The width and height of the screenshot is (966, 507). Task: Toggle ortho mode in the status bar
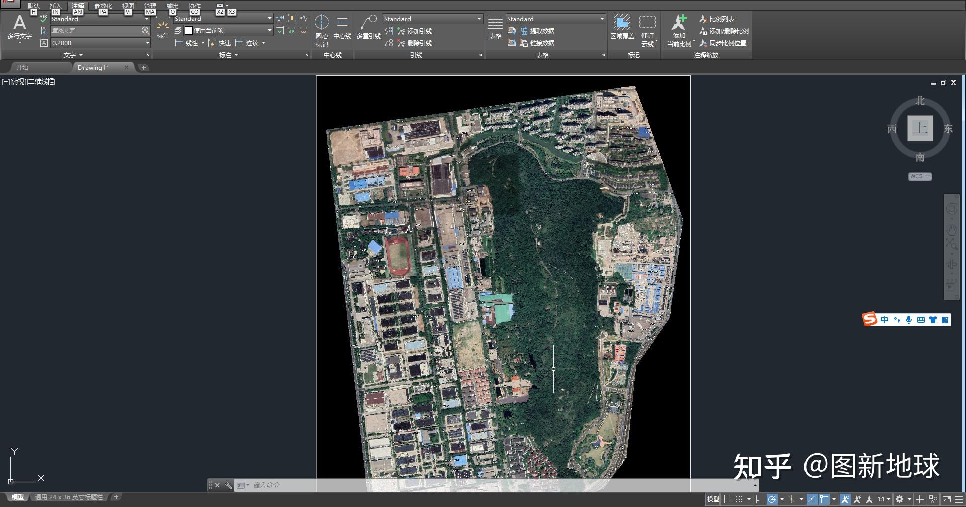pos(759,499)
